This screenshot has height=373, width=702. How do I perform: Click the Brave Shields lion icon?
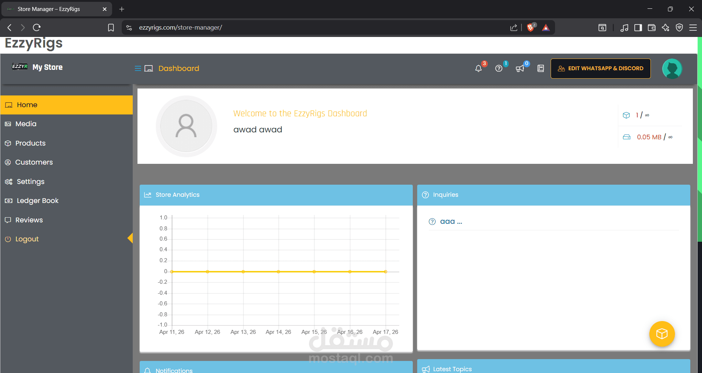[x=531, y=27]
